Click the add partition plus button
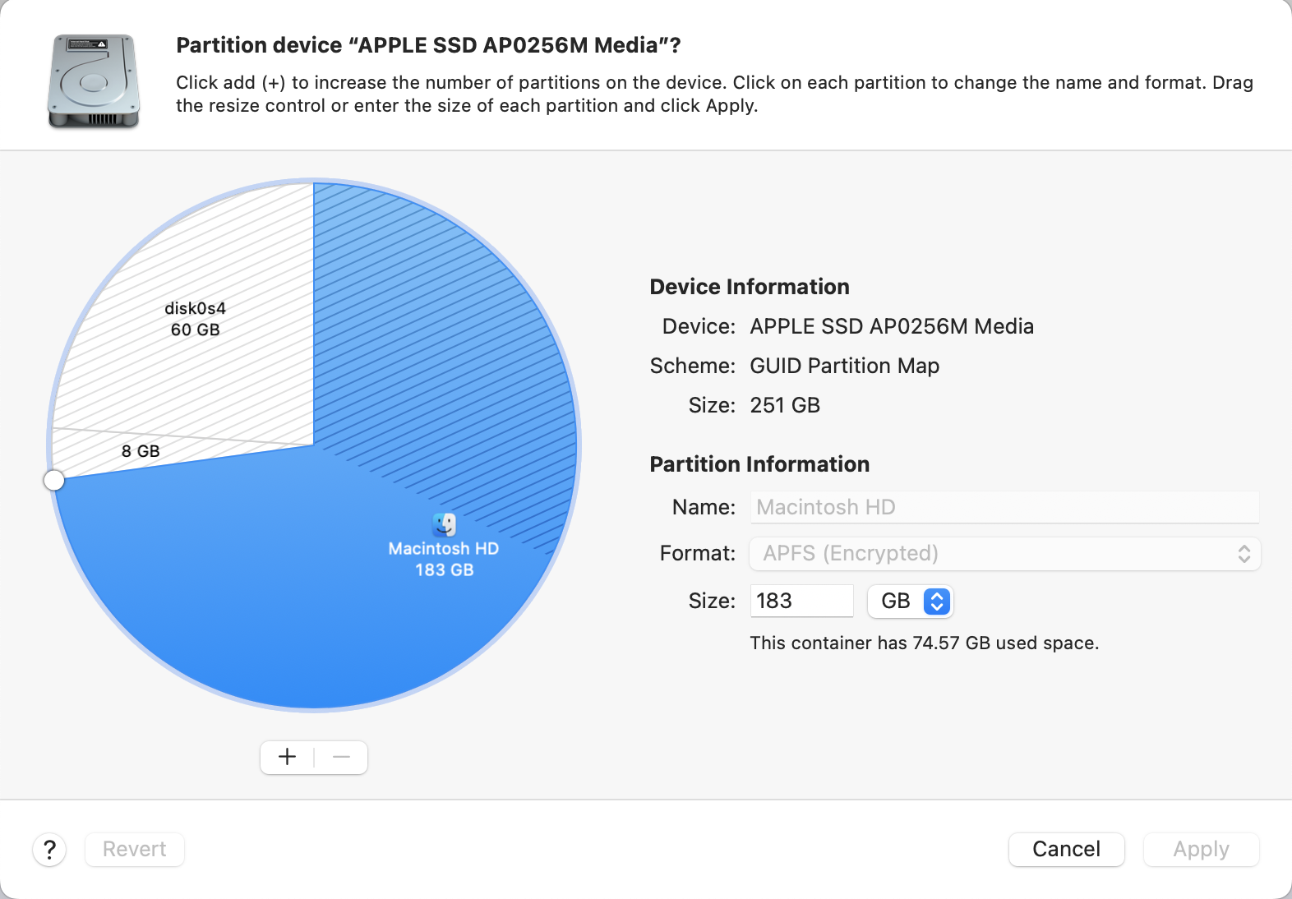1292x899 pixels. (x=287, y=757)
